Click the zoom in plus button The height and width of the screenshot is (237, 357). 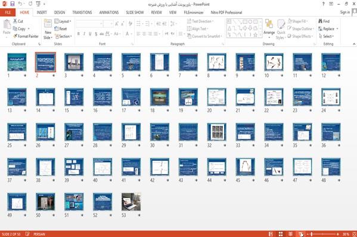338,234
